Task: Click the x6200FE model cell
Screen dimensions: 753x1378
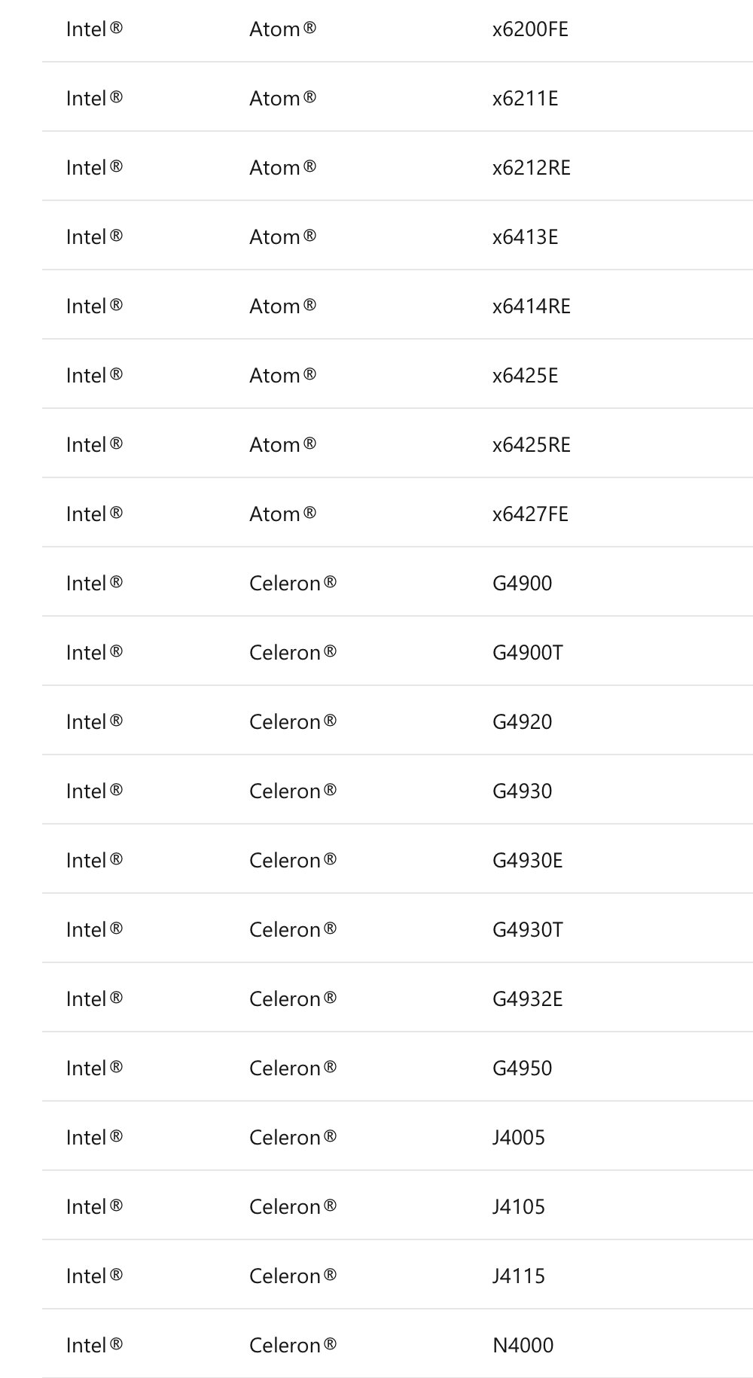Action: (530, 29)
